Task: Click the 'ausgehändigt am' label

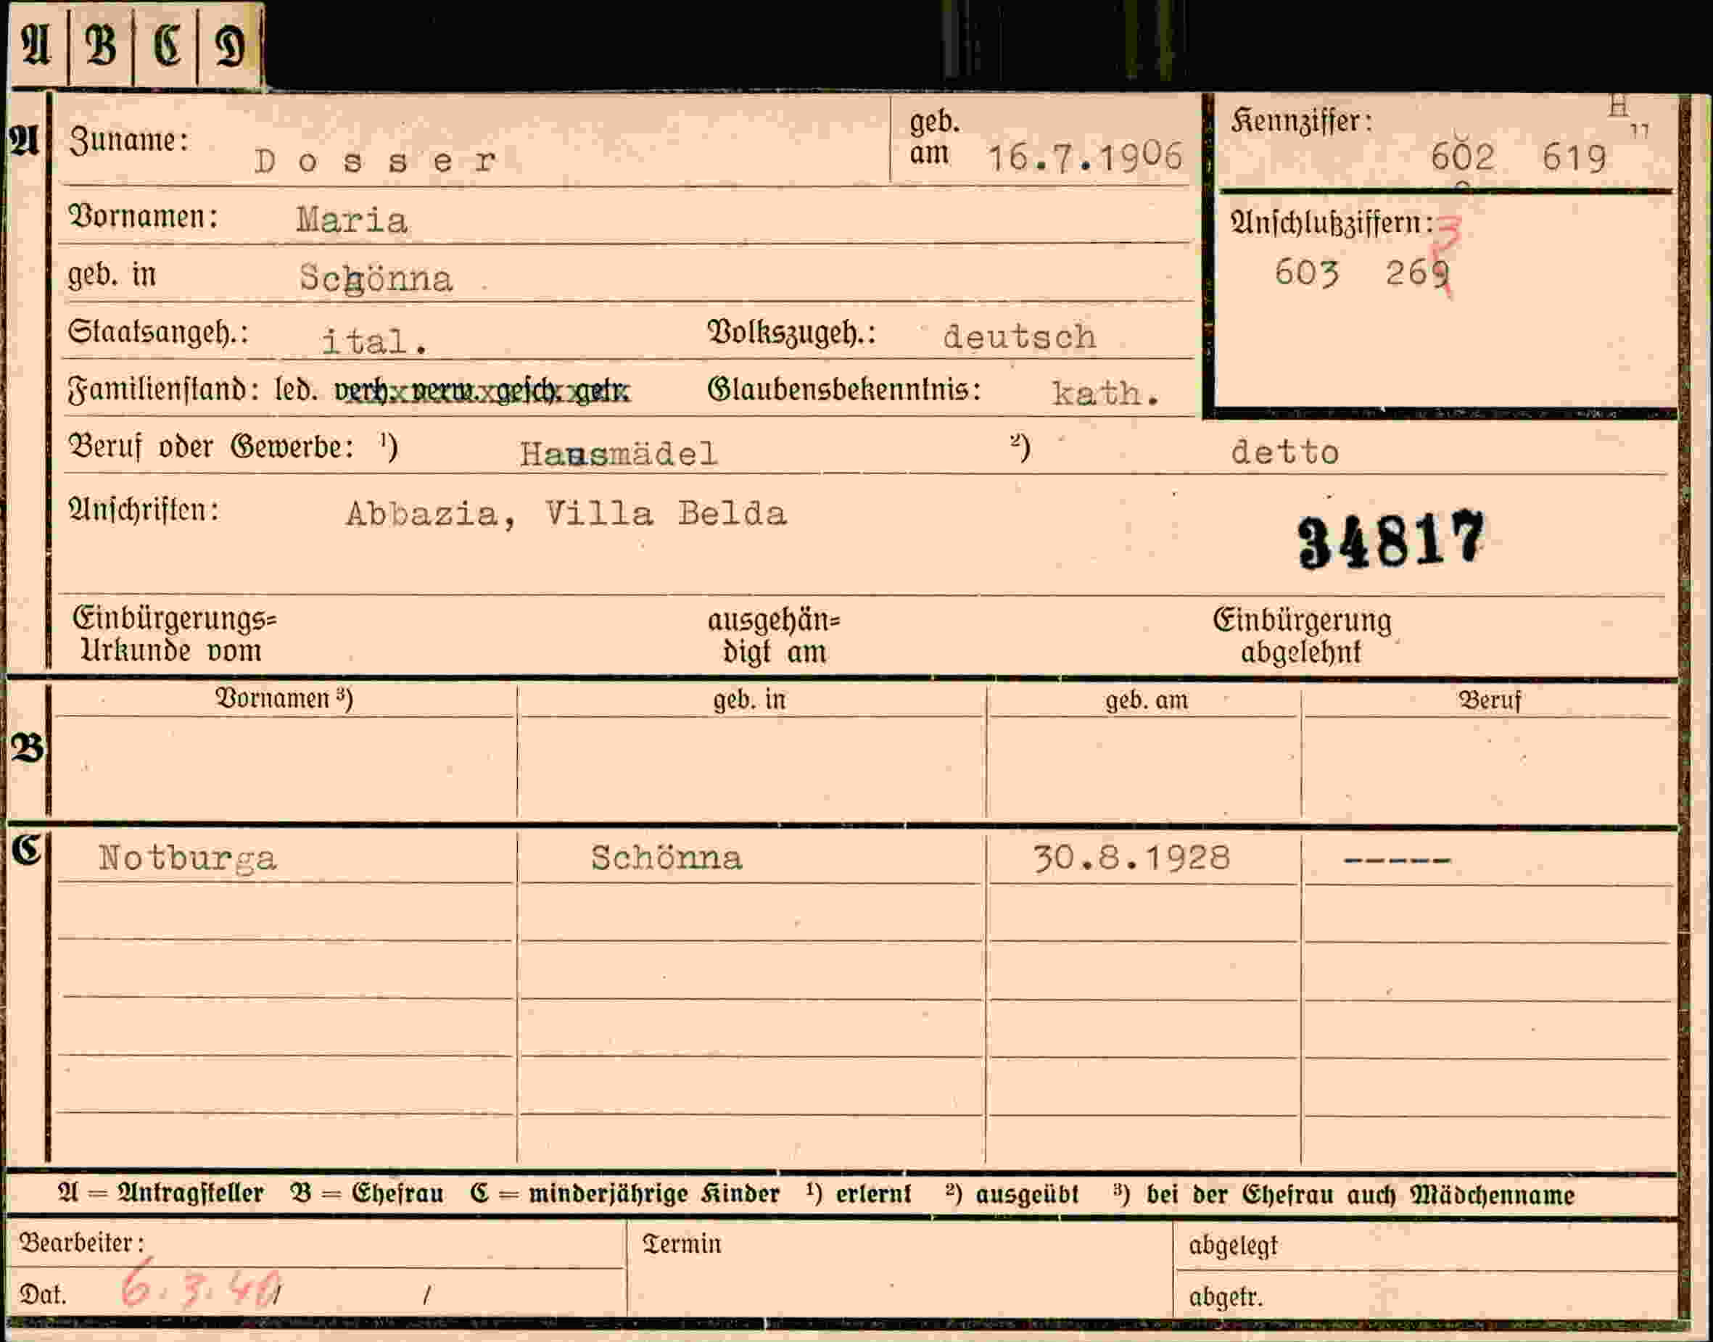Action: tap(774, 637)
